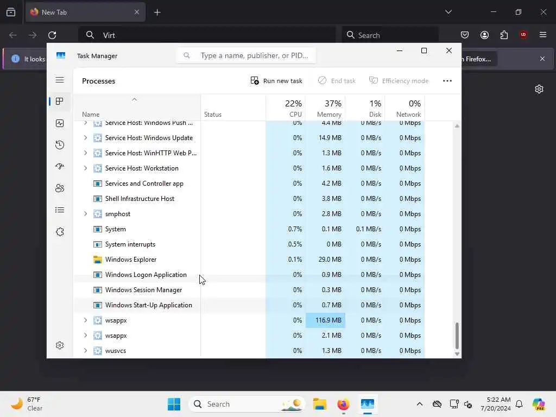Select the Shell Infrastructure Host process

[x=249, y=199]
